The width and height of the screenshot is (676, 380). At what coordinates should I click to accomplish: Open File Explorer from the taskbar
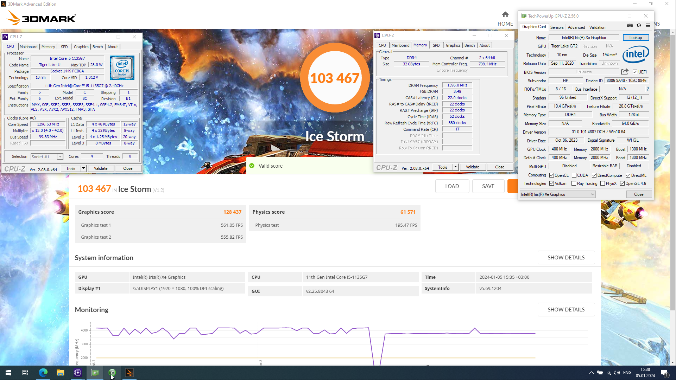(60, 373)
